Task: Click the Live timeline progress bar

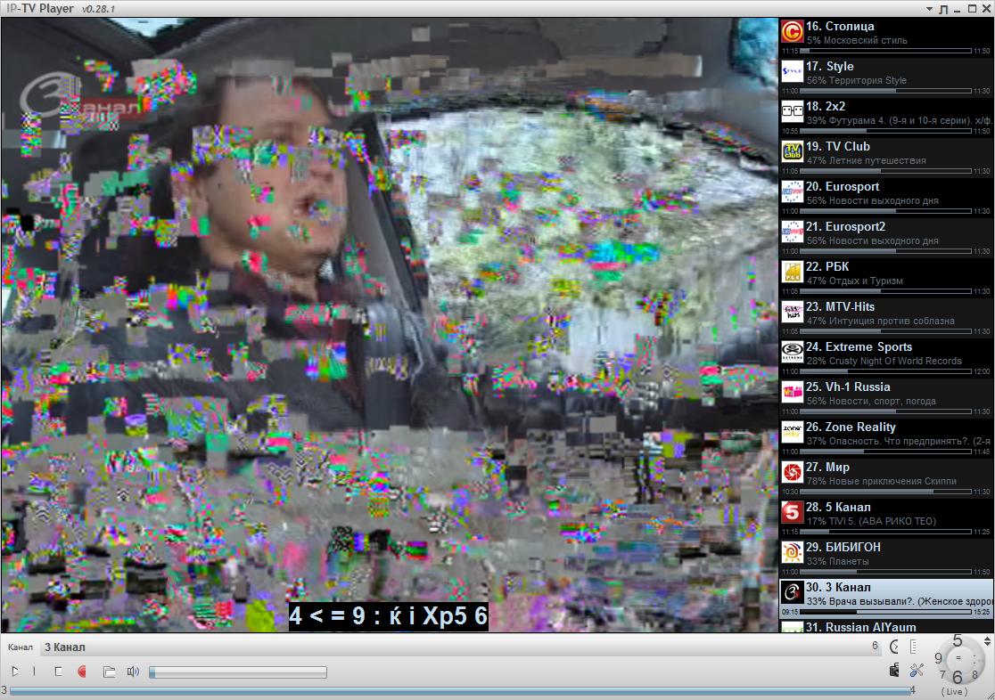Action: 459,690
